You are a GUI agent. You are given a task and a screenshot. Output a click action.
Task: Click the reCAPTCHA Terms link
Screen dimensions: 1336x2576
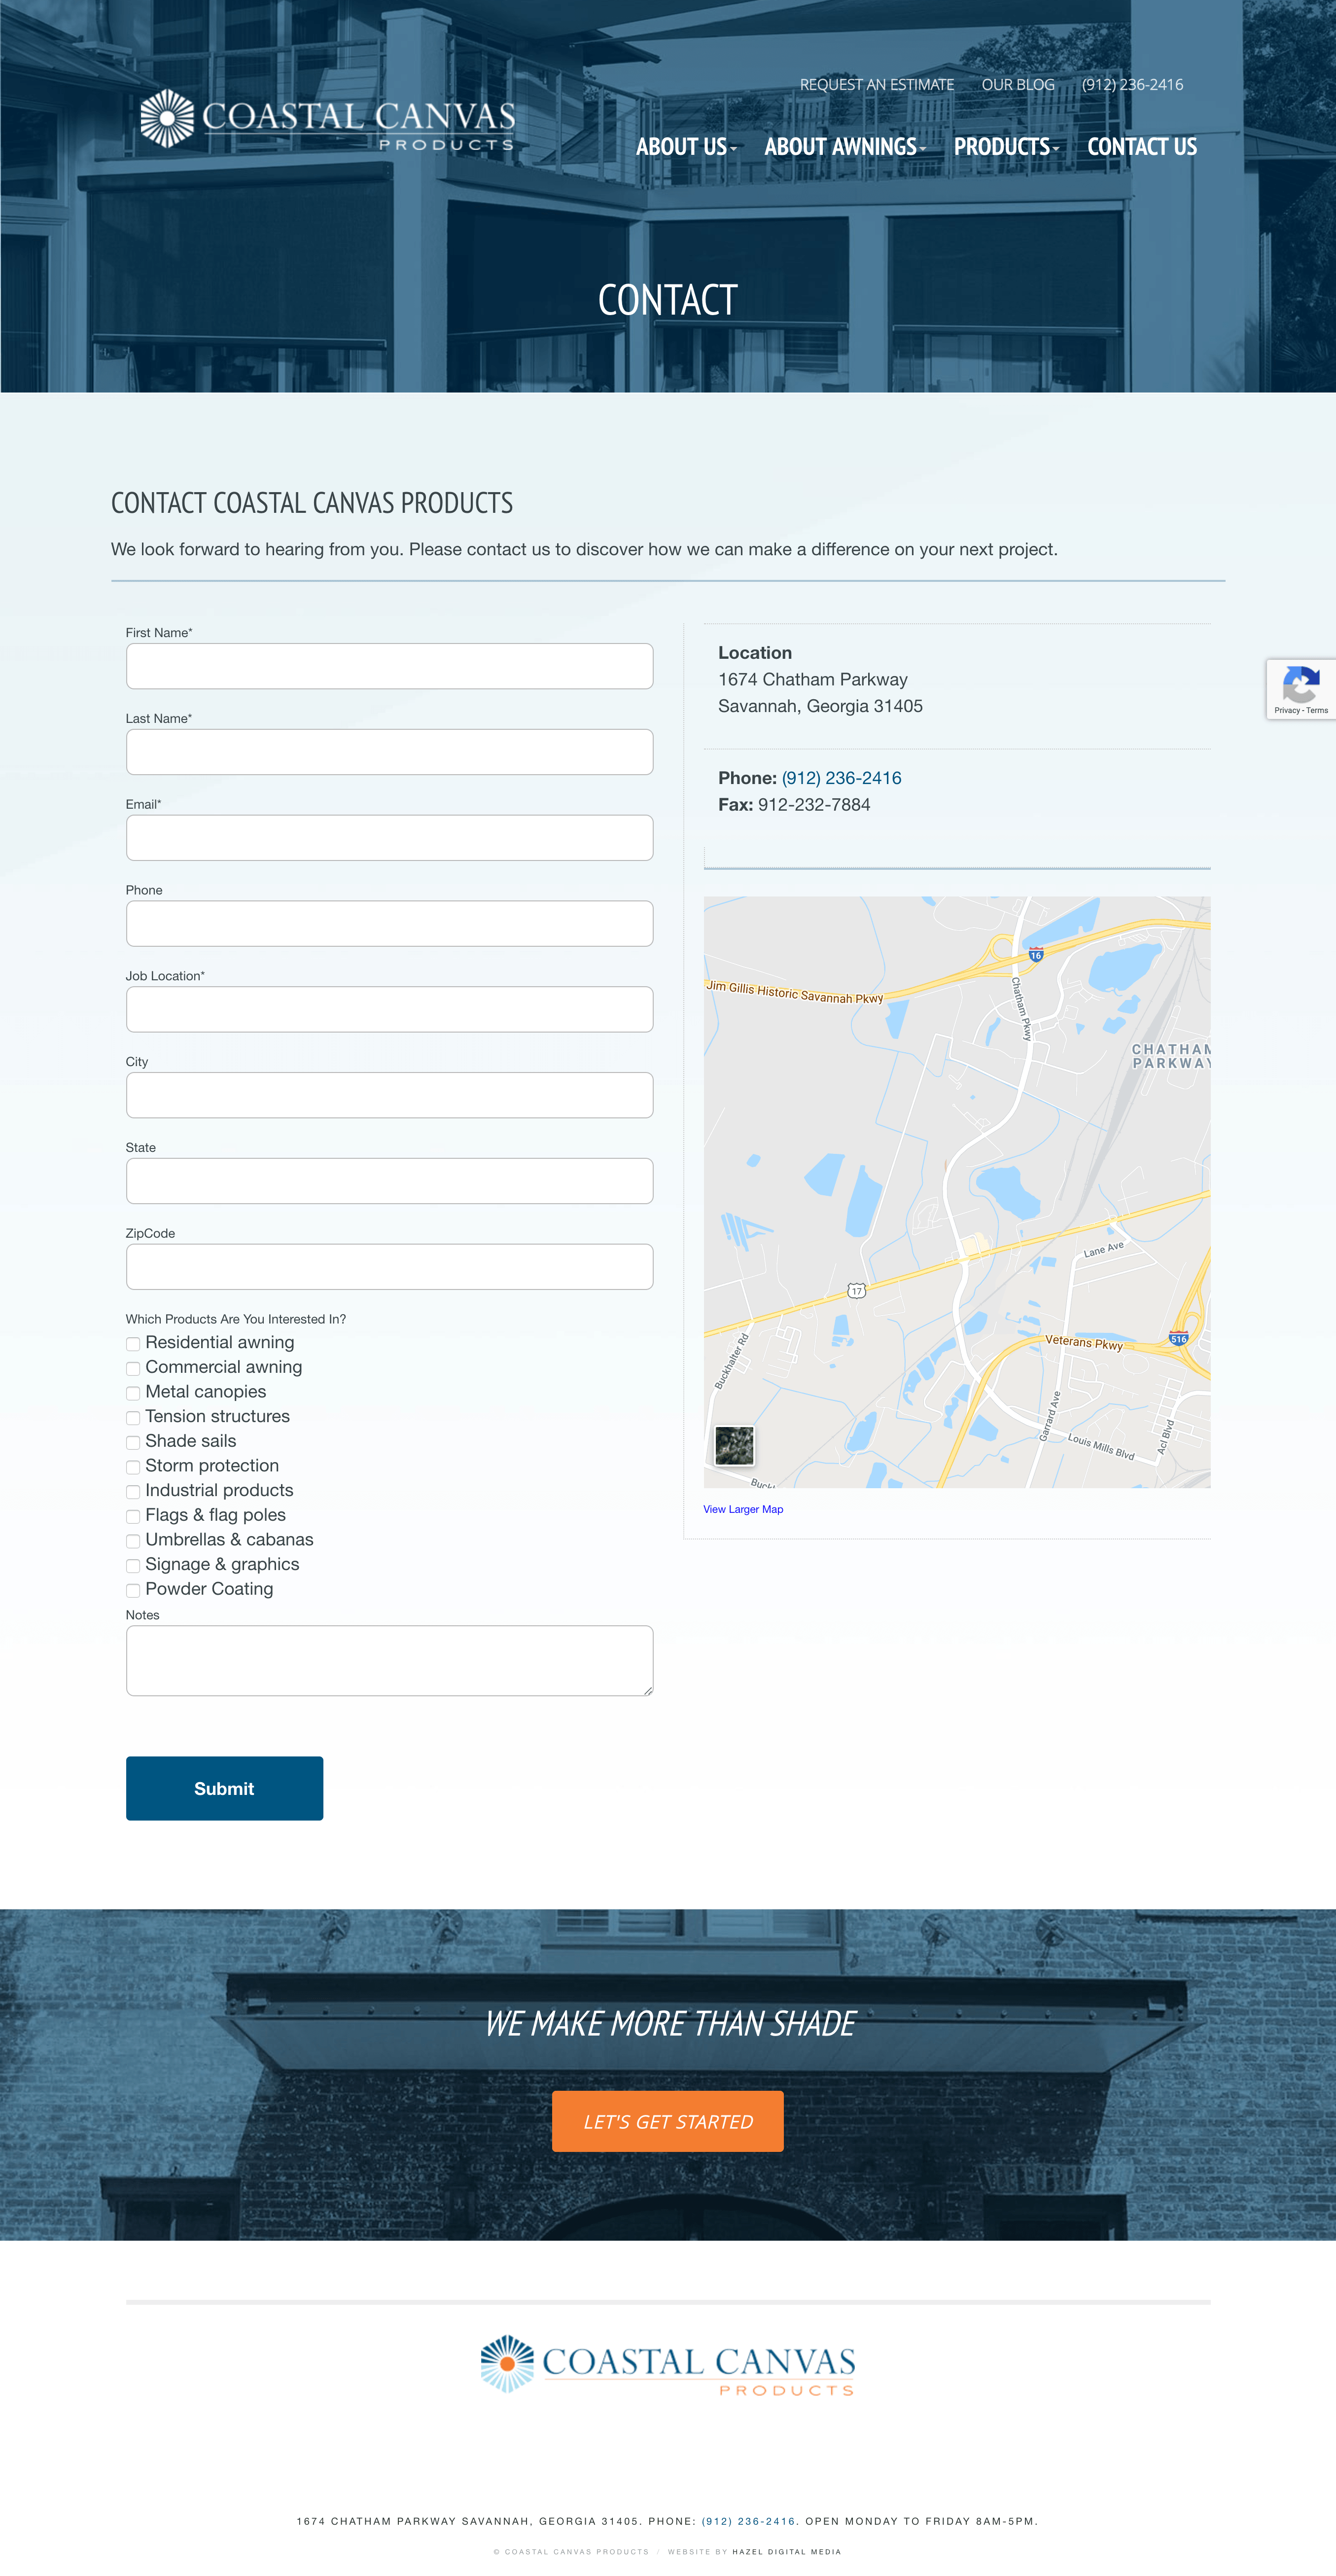[x=1317, y=710]
